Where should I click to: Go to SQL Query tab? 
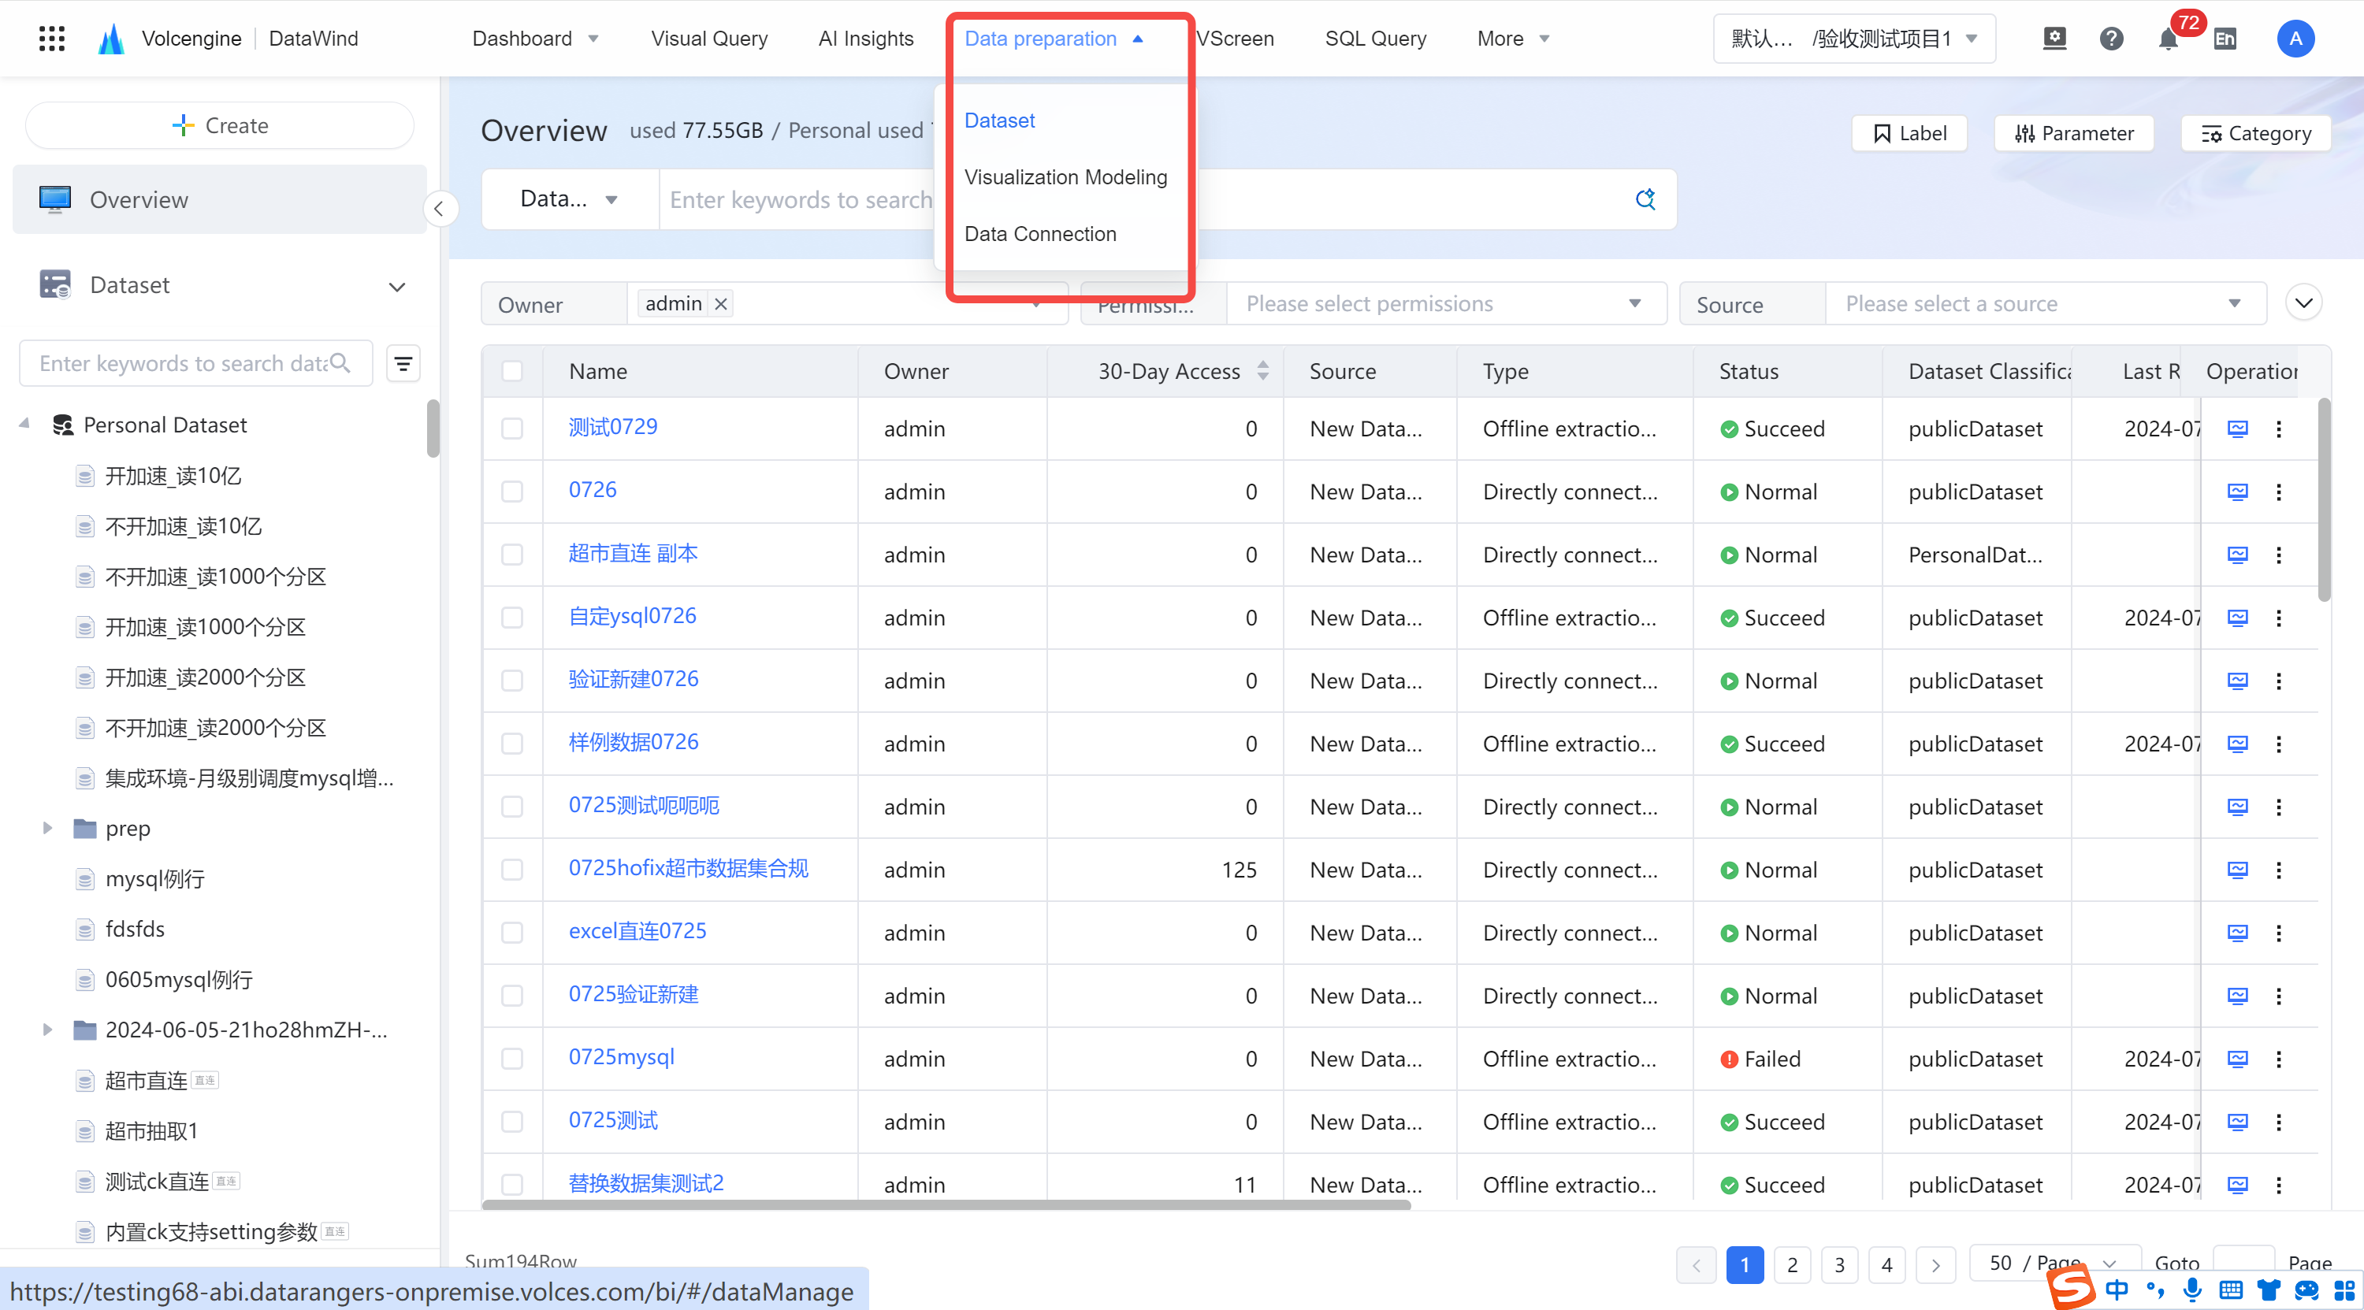[1375, 39]
